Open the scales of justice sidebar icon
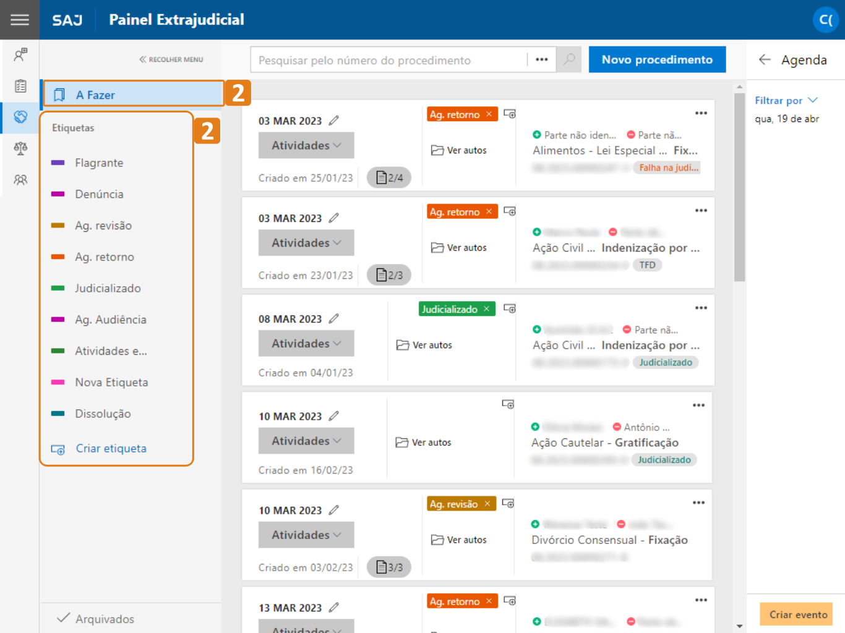 point(20,148)
